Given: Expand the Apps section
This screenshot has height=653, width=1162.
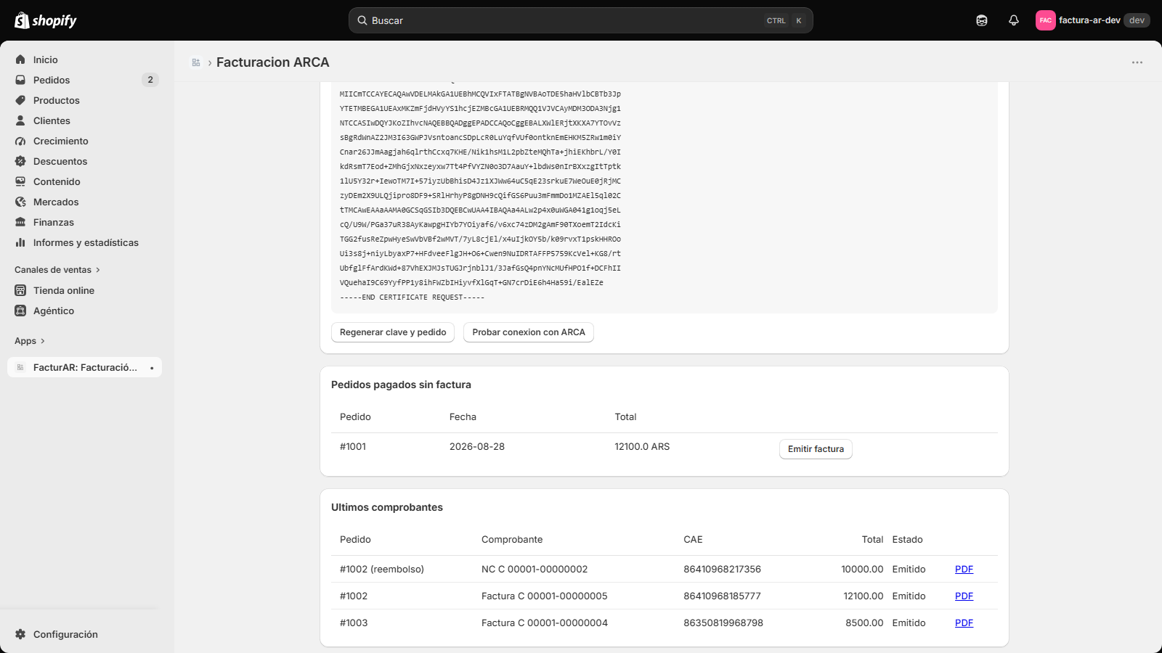Looking at the screenshot, I should click(30, 341).
